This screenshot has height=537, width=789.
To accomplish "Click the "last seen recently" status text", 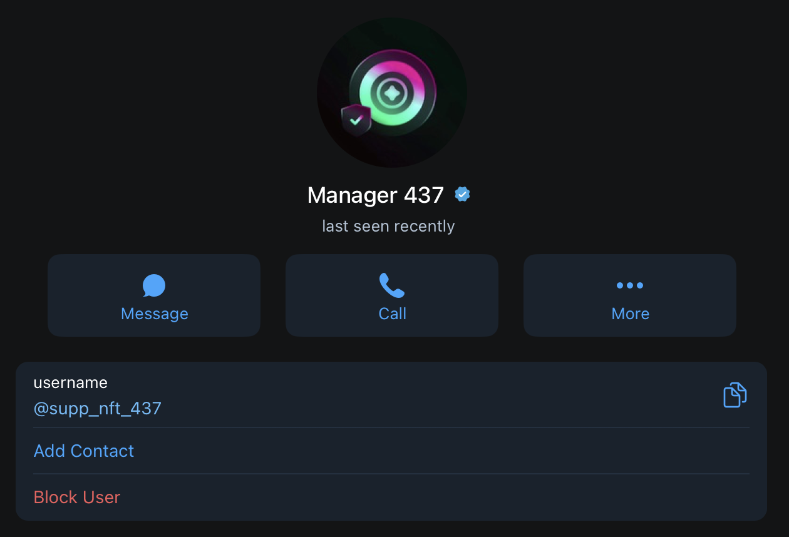I will [x=388, y=226].
